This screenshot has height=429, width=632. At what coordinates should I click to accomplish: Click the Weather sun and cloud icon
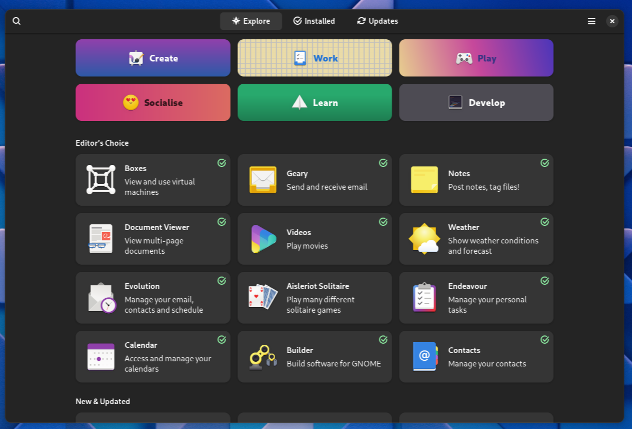pos(424,239)
